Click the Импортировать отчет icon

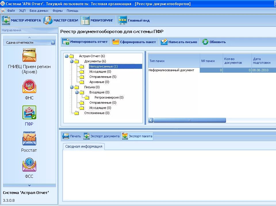[66, 42]
